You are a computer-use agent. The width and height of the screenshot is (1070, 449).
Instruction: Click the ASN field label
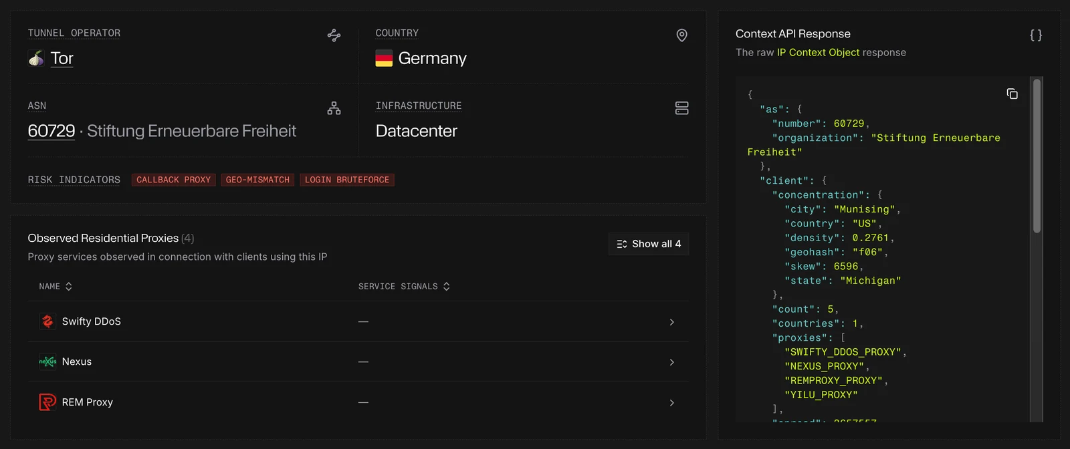pyautogui.click(x=37, y=106)
